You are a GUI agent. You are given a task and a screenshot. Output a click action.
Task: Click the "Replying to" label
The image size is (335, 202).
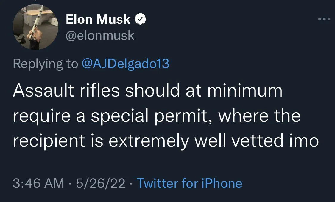[45, 64]
